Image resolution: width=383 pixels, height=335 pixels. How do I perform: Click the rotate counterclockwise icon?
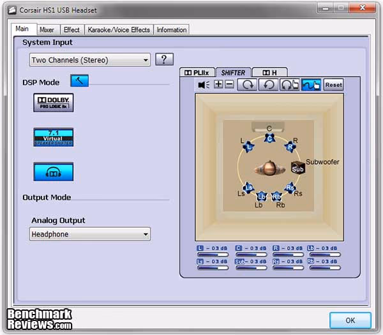(268, 84)
